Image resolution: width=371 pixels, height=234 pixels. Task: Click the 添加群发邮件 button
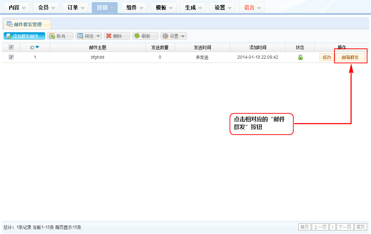click(24, 36)
